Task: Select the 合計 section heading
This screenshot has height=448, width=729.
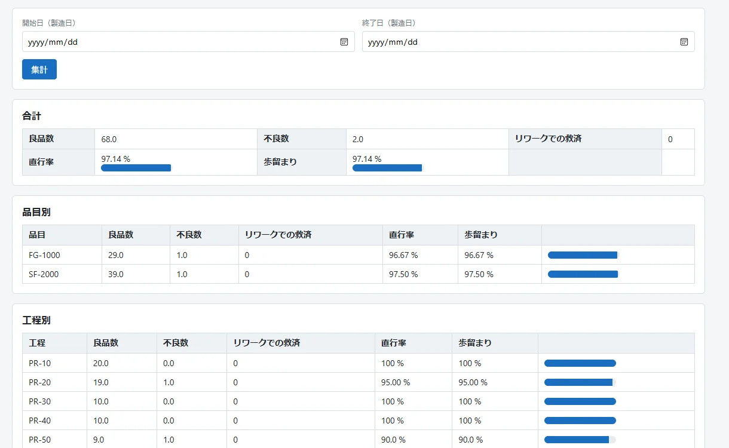Action: [x=32, y=116]
